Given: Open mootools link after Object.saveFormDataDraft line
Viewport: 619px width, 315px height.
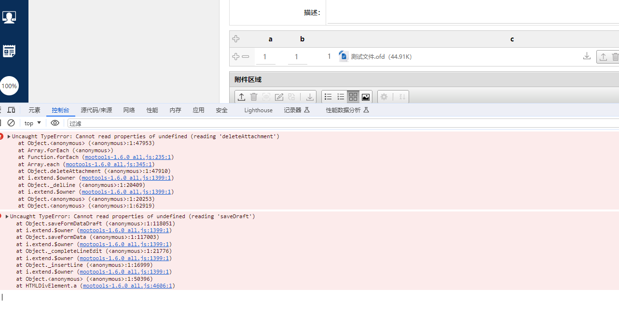Looking at the screenshot, I should 124,230.
